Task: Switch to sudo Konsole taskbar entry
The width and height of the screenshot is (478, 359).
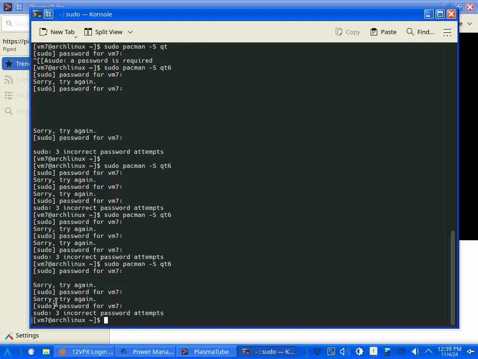Action: tap(267, 352)
